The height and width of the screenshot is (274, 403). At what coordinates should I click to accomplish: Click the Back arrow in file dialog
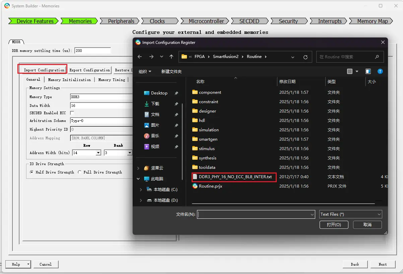140,57
